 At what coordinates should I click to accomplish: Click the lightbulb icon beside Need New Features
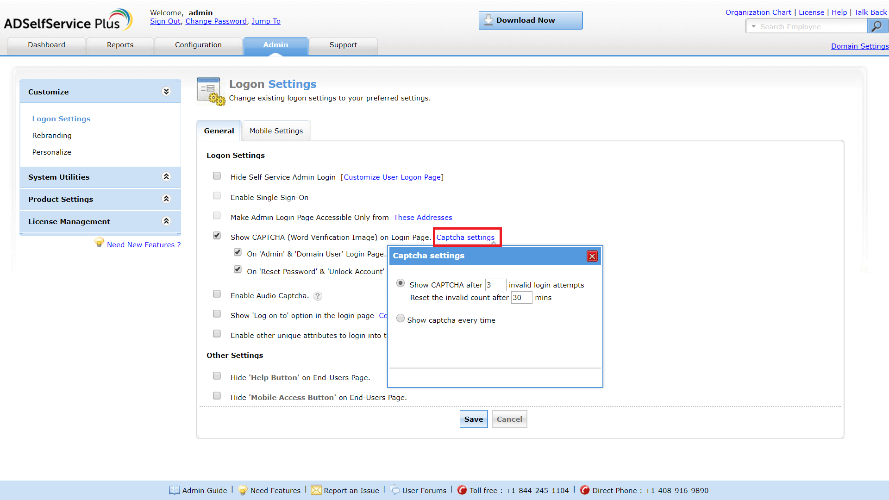(x=99, y=242)
